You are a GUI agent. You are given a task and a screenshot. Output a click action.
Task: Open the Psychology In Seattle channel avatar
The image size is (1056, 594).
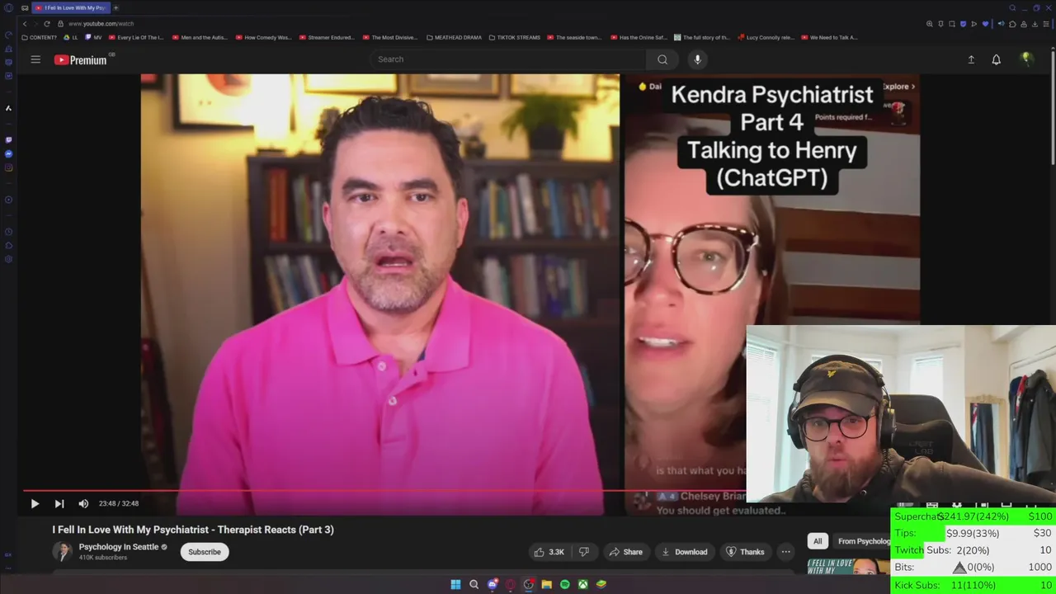[x=62, y=552]
